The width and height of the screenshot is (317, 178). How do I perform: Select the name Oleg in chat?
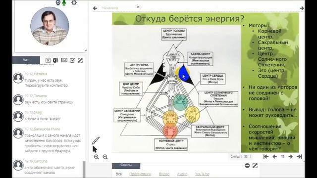point(38,112)
